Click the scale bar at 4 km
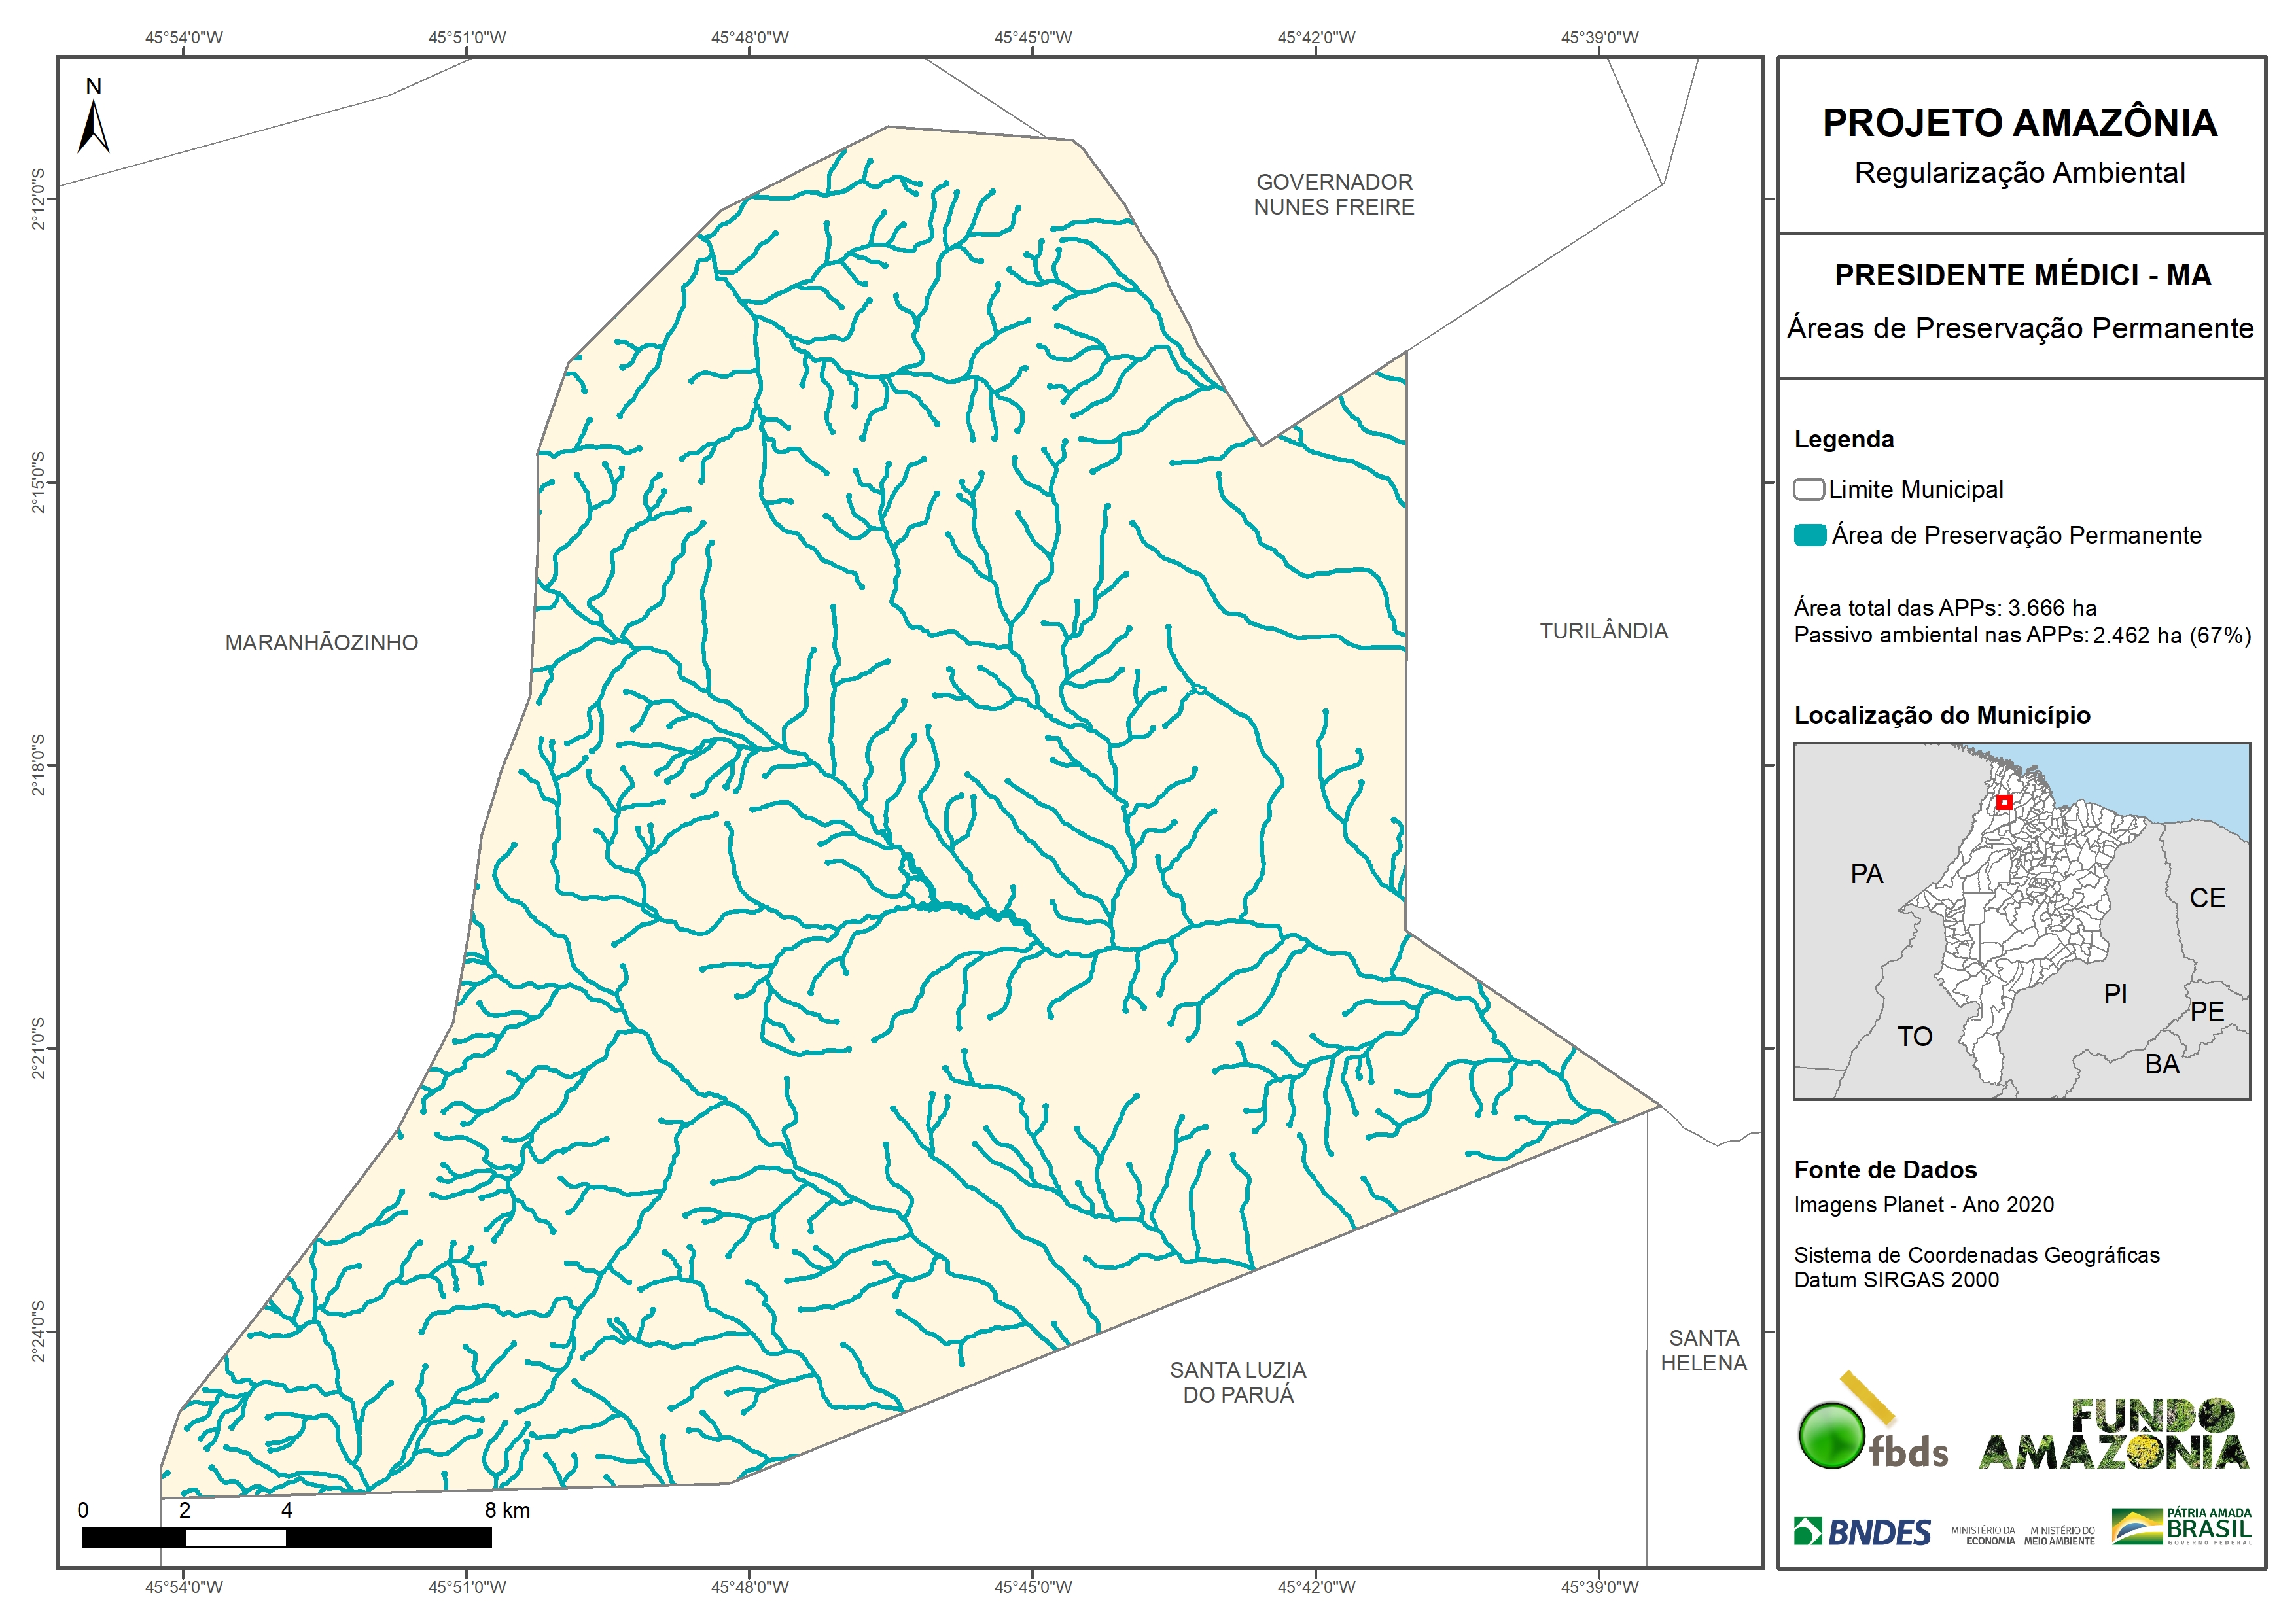This screenshot has width=2296, height=1623. pyautogui.click(x=287, y=1537)
